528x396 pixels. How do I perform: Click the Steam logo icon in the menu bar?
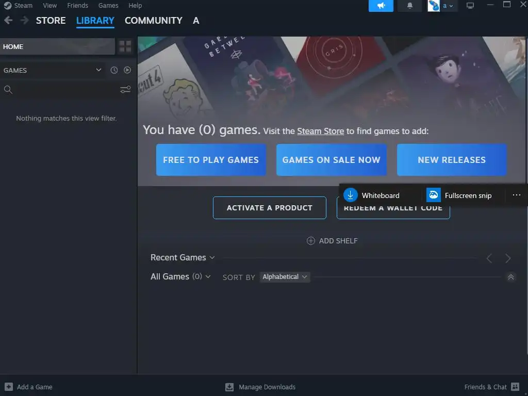(7, 5)
